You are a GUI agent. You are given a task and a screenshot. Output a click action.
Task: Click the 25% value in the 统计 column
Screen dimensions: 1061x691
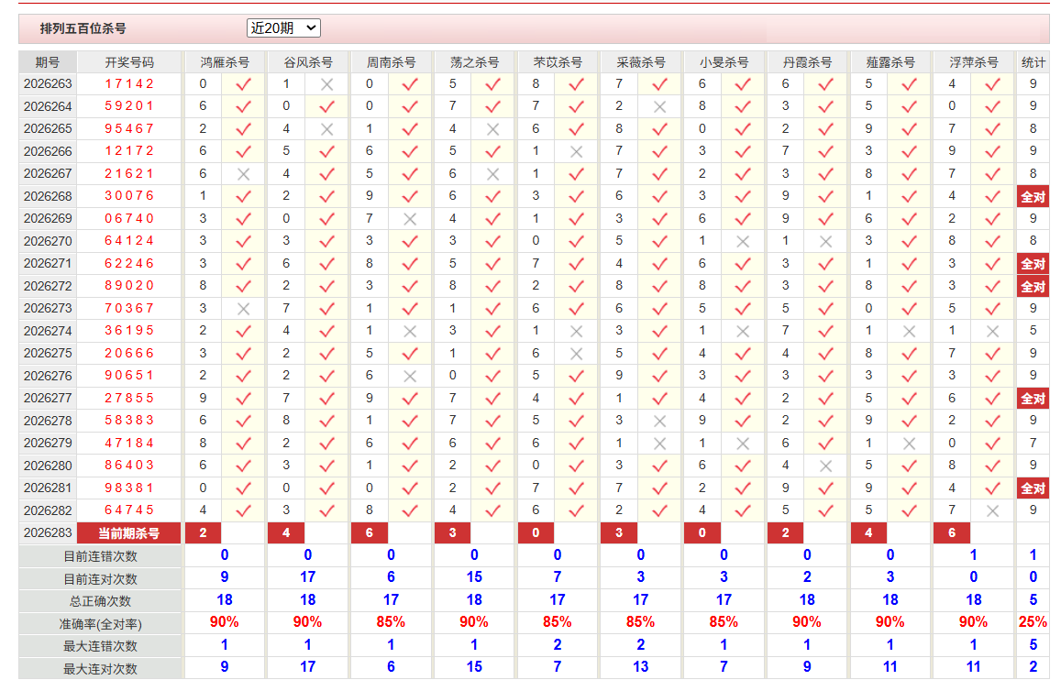tap(1033, 622)
